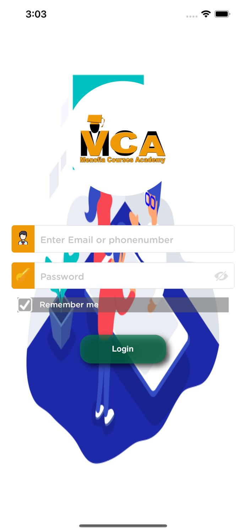This screenshot has width=246, height=532.
Task: Tap the home indicator bar at bottom
Action: coord(123,526)
